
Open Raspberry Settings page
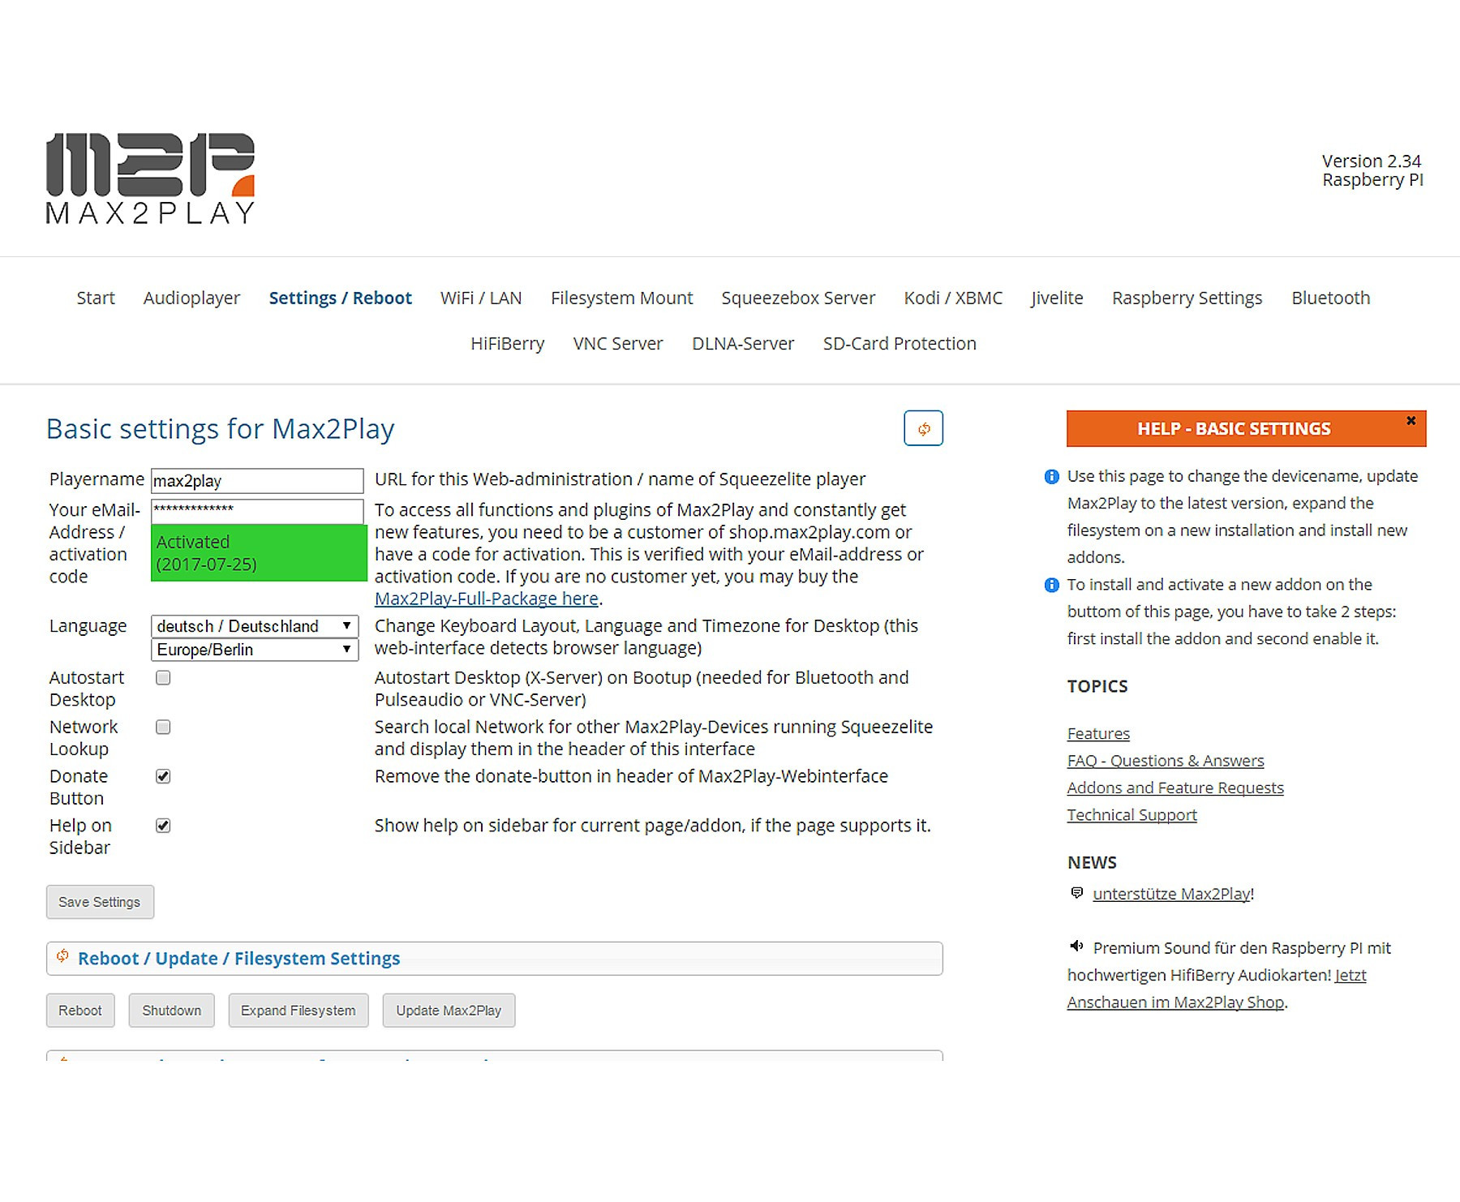[1187, 298]
